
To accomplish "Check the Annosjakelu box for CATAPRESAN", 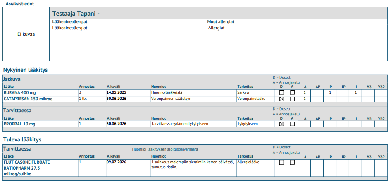I will 293,99.
